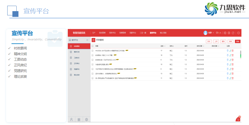249x125 pixels.
Task: Open the four-square grid icon at sidebar bottom
Action: point(79,120)
